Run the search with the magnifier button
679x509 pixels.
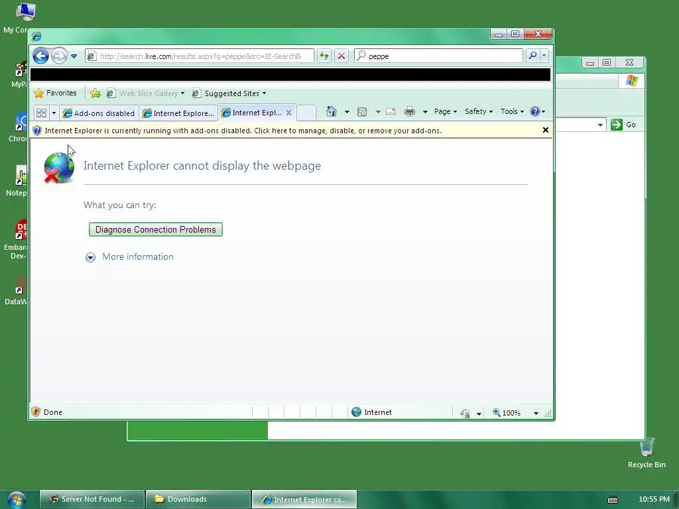point(532,56)
